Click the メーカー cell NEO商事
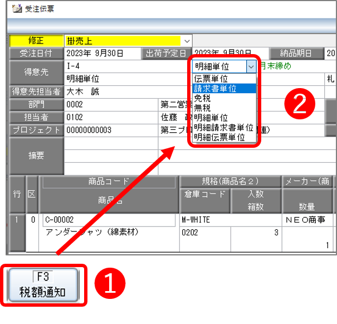 click(x=307, y=220)
